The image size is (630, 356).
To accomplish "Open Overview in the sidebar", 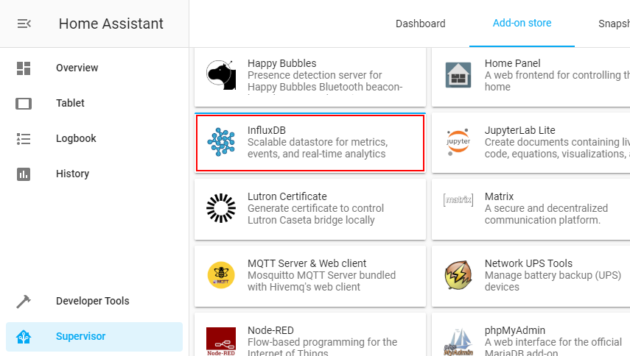I will click(x=77, y=68).
